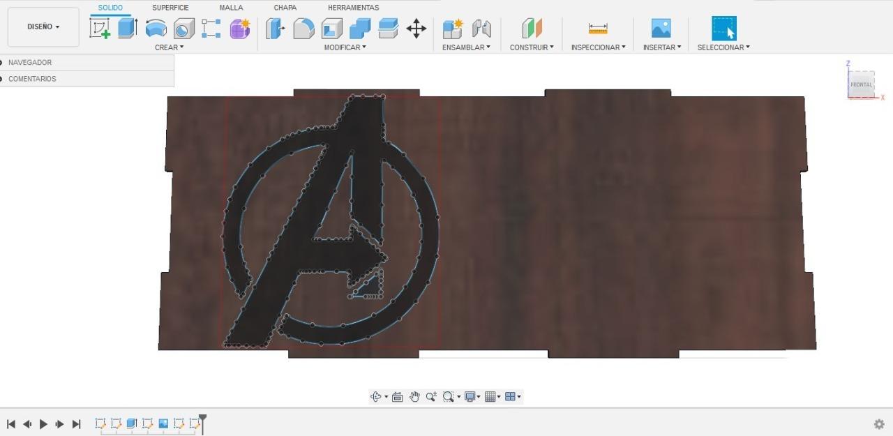Select the New Component icon
The height and width of the screenshot is (436, 893).
coord(453,29)
